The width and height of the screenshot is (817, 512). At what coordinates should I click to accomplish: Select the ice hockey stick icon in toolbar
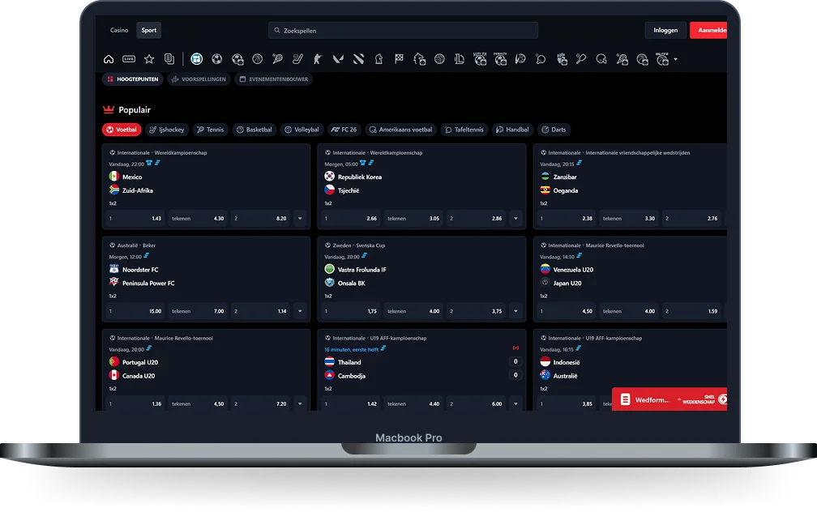pyautogui.click(x=297, y=59)
